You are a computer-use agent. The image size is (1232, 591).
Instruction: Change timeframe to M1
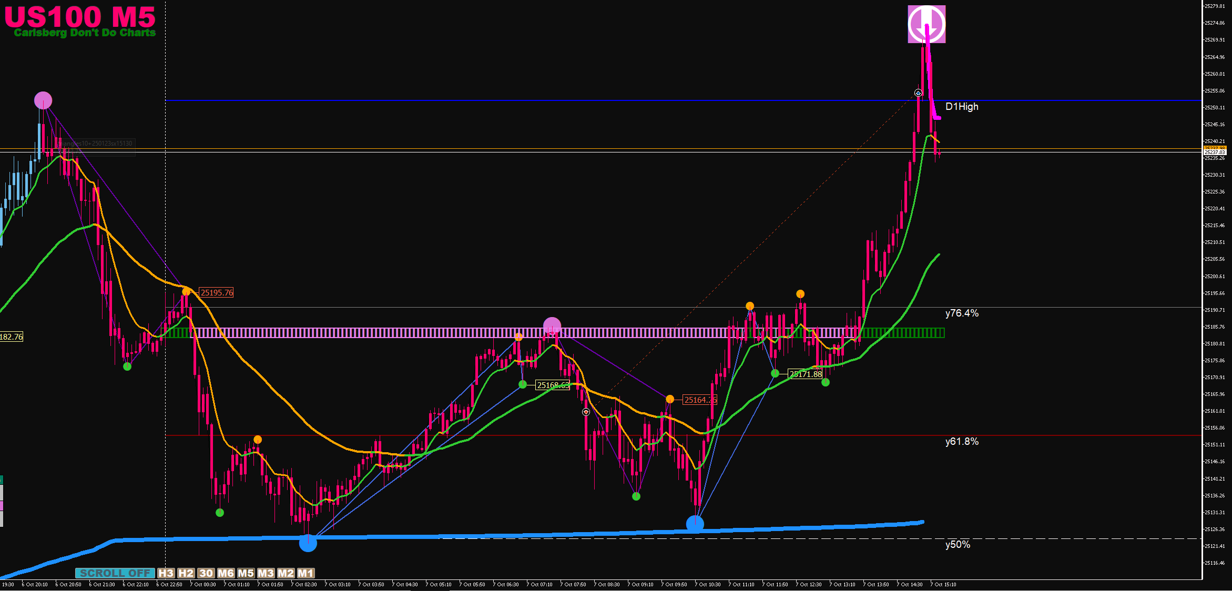click(306, 573)
